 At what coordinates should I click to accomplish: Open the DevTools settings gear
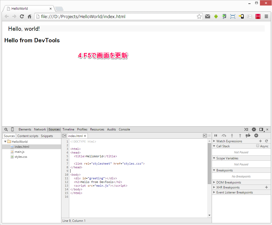coord(254,129)
